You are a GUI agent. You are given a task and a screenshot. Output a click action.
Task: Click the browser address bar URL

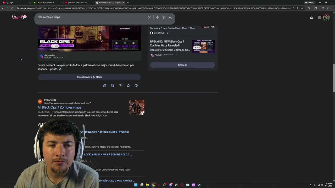[x=155, y=8]
